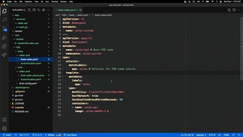Open the Search view in activity bar
The height and width of the screenshot is (137, 243).
[4, 20]
